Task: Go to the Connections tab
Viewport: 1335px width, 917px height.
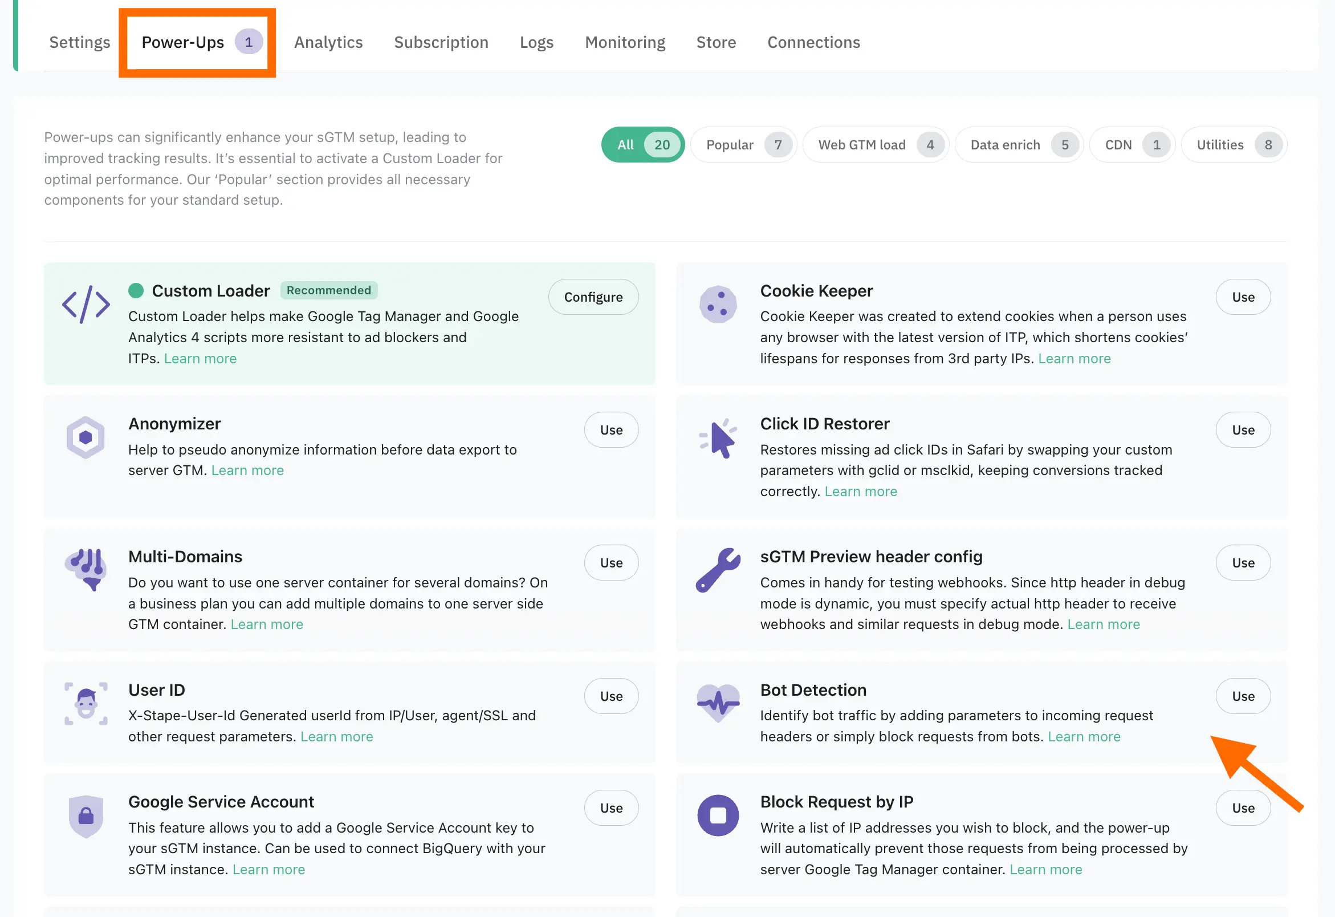Action: (x=813, y=43)
